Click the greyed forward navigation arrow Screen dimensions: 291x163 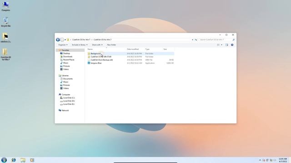click(62, 40)
